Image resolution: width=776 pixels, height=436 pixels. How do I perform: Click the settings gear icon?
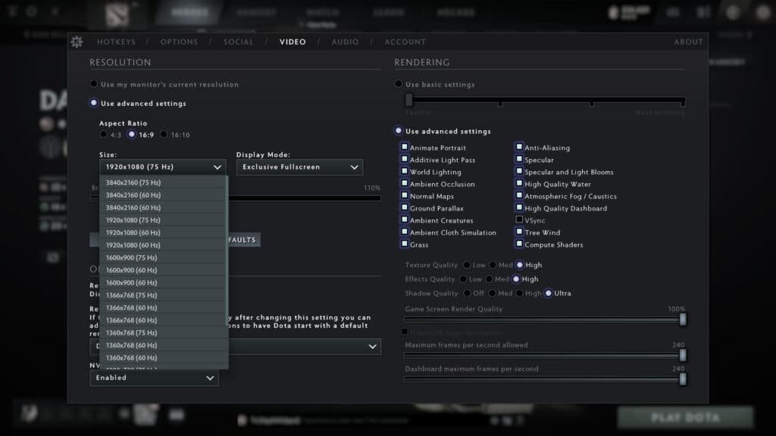tap(76, 42)
